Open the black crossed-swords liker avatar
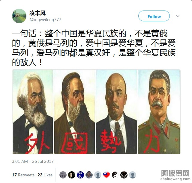192x183 pixels. 124,175
